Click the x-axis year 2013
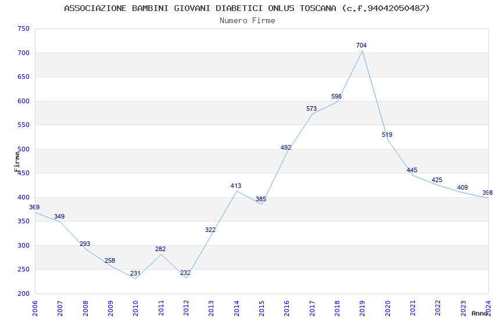Viewport: 494px width, 319px height. tap(211, 309)
